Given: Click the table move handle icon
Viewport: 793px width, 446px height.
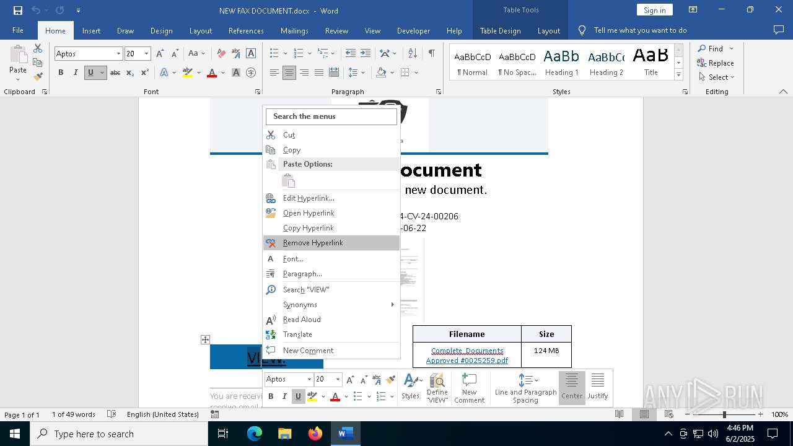Looking at the screenshot, I should click(205, 339).
